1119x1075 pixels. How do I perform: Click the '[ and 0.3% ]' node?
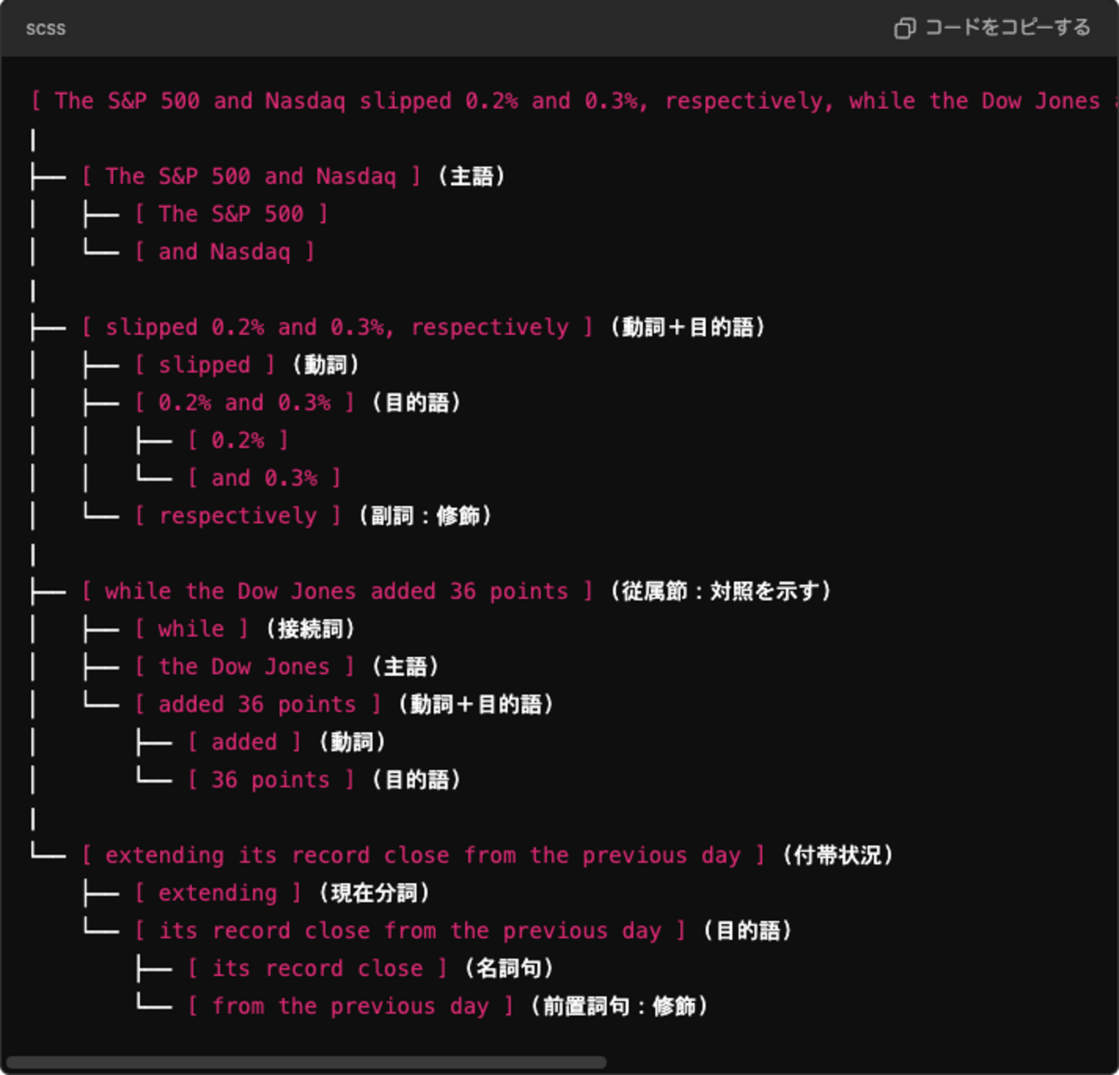pyautogui.click(x=264, y=478)
